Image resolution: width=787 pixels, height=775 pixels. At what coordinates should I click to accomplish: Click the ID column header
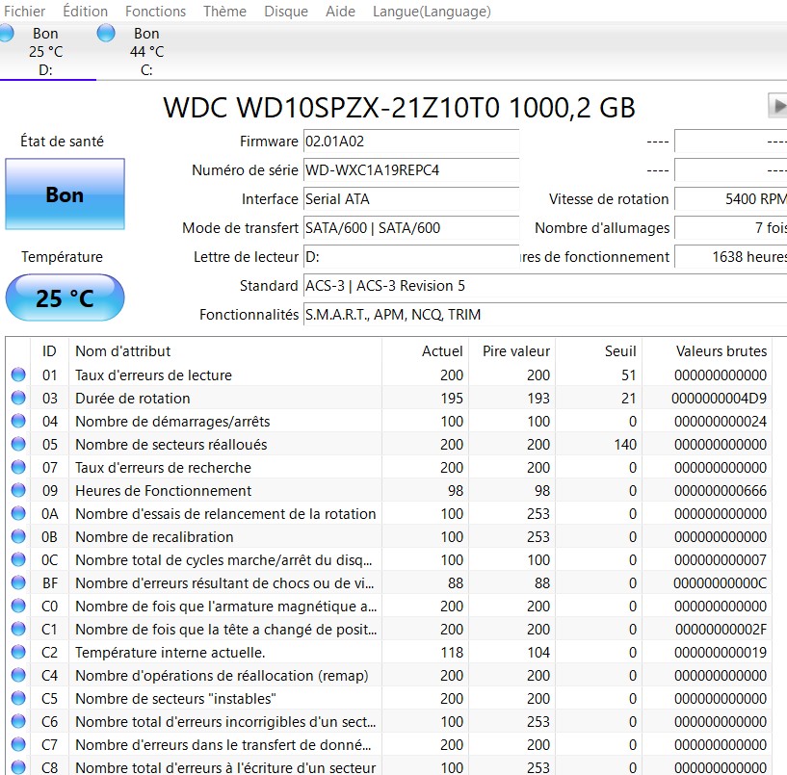point(49,351)
